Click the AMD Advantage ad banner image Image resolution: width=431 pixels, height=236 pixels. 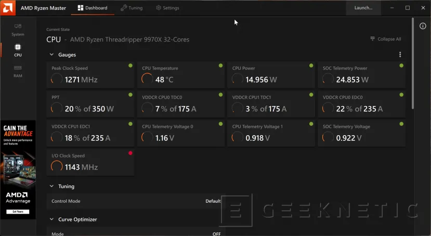tap(18, 169)
